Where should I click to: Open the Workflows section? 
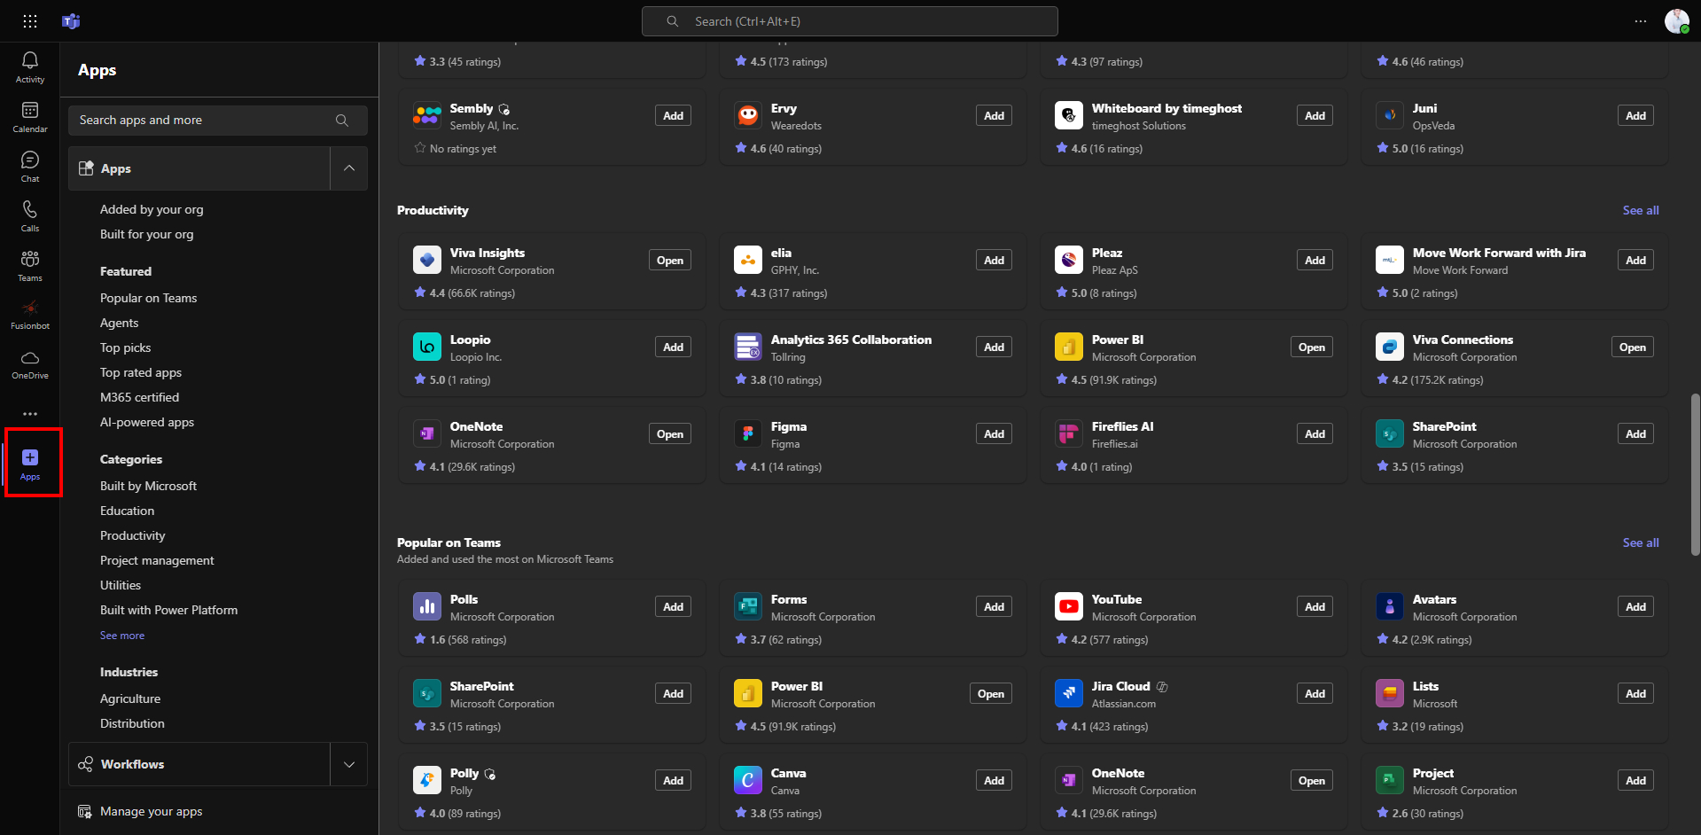(x=199, y=764)
